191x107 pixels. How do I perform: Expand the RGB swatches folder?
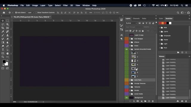(159, 28)
